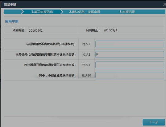Screen dimensions: 166x127
Task: Click the 其中:小微企业免税销售额 label
Action: (58, 75)
